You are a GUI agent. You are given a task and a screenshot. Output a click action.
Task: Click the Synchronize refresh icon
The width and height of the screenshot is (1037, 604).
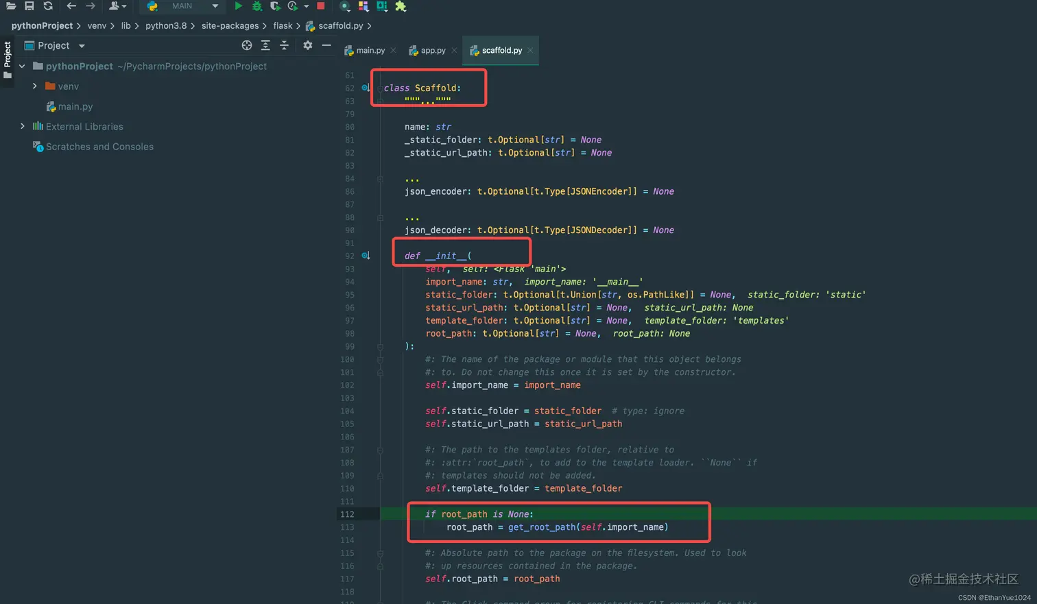pyautogui.click(x=48, y=6)
